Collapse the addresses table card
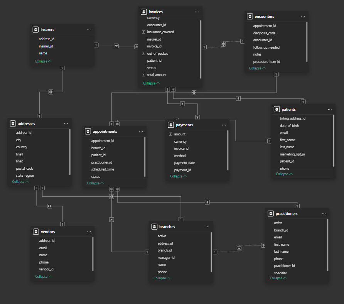Viewport: 344px width, 304px height. (x=20, y=182)
